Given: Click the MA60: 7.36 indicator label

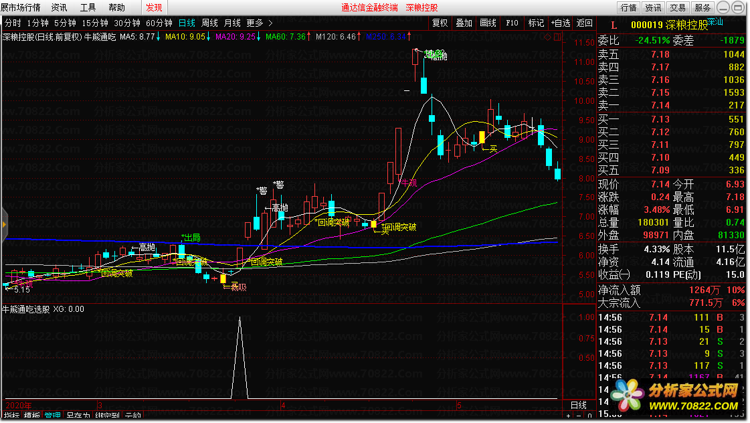Looking at the screenshot, I should tap(286, 36).
